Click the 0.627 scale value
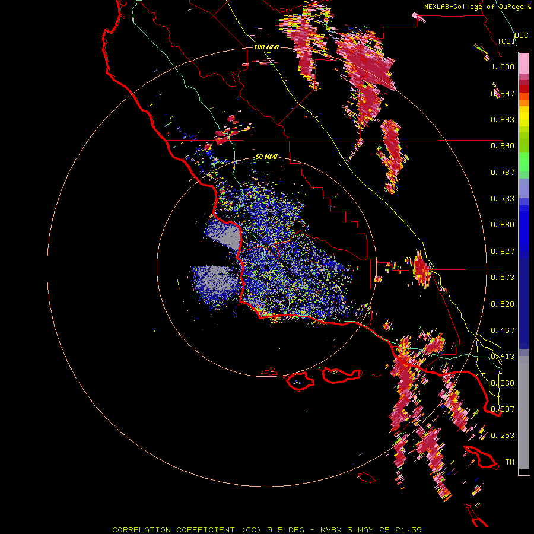This screenshot has width=534, height=534. tap(503, 252)
